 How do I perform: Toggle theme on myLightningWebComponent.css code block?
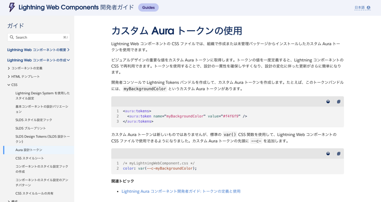click(x=328, y=154)
